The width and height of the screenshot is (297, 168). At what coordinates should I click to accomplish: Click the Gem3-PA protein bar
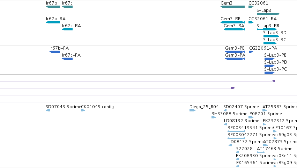click(235, 59)
